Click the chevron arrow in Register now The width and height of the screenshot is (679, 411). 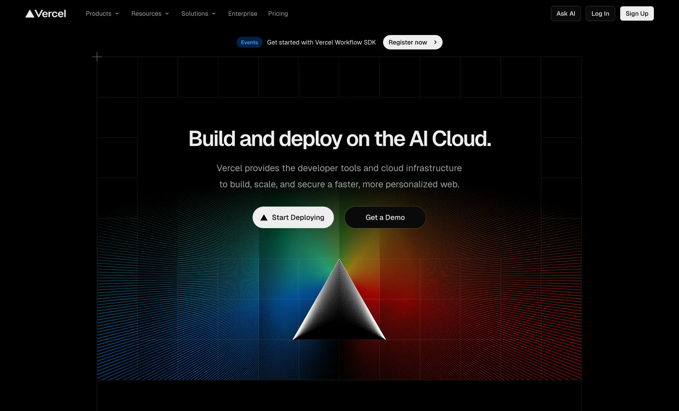click(435, 42)
